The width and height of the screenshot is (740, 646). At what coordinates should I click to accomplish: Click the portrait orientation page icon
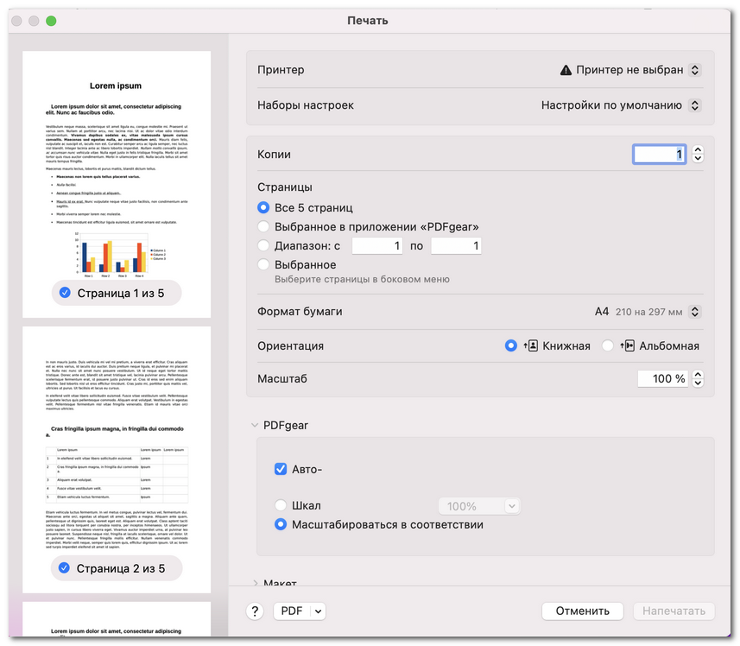point(530,345)
